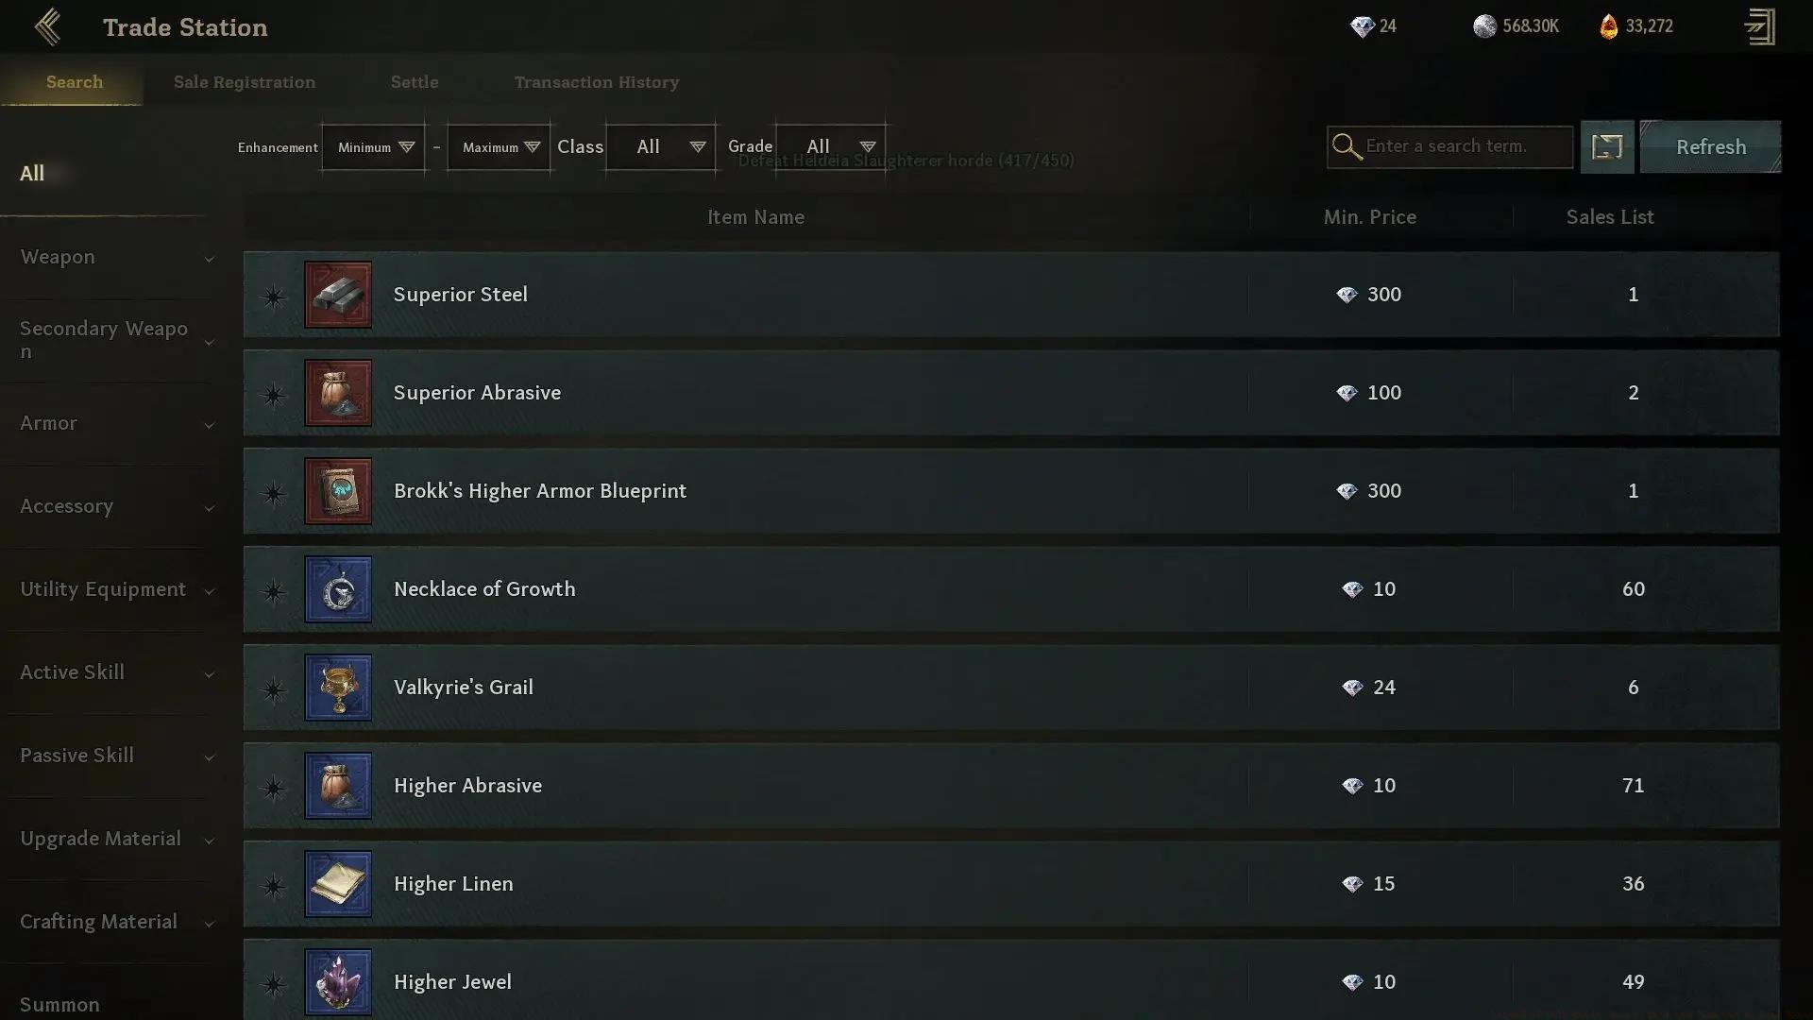This screenshot has height=1020, width=1813.
Task: Open the Minimum enhancement dropdown
Action: coord(374,147)
